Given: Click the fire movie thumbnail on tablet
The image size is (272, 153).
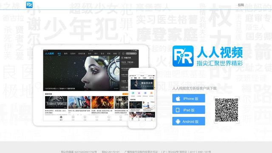Looking at the screenshot, I should 102,102.
